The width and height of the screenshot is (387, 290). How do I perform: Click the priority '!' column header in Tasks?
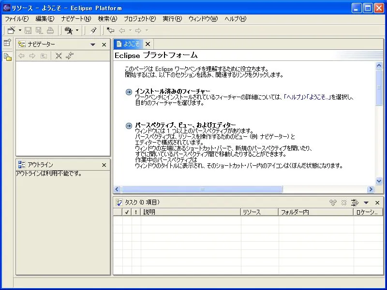(136, 212)
